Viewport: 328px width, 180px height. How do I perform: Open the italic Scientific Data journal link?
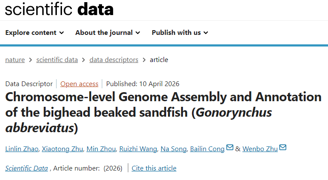pos(27,168)
